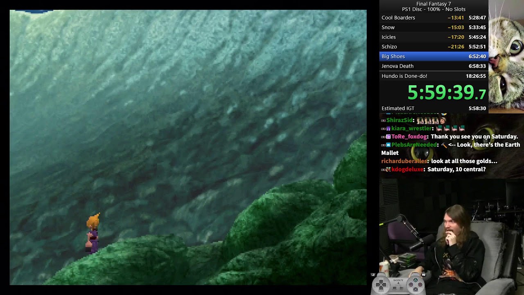Click the 18:26:55 final split time
Image resolution: width=524 pixels, height=295 pixels.
pos(476,76)
